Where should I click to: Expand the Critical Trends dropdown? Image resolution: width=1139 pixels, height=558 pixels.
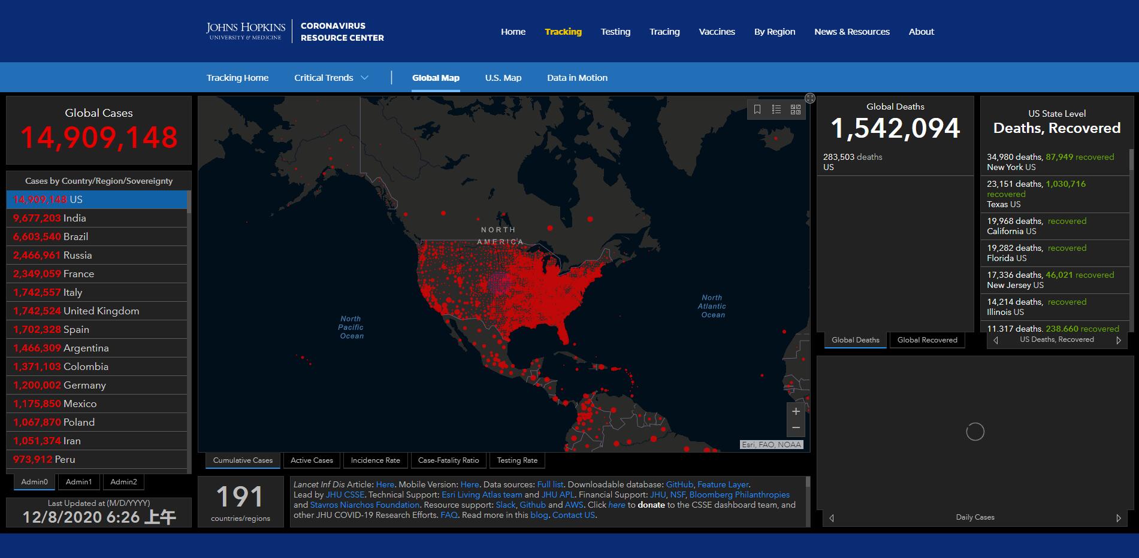(331, 78)
